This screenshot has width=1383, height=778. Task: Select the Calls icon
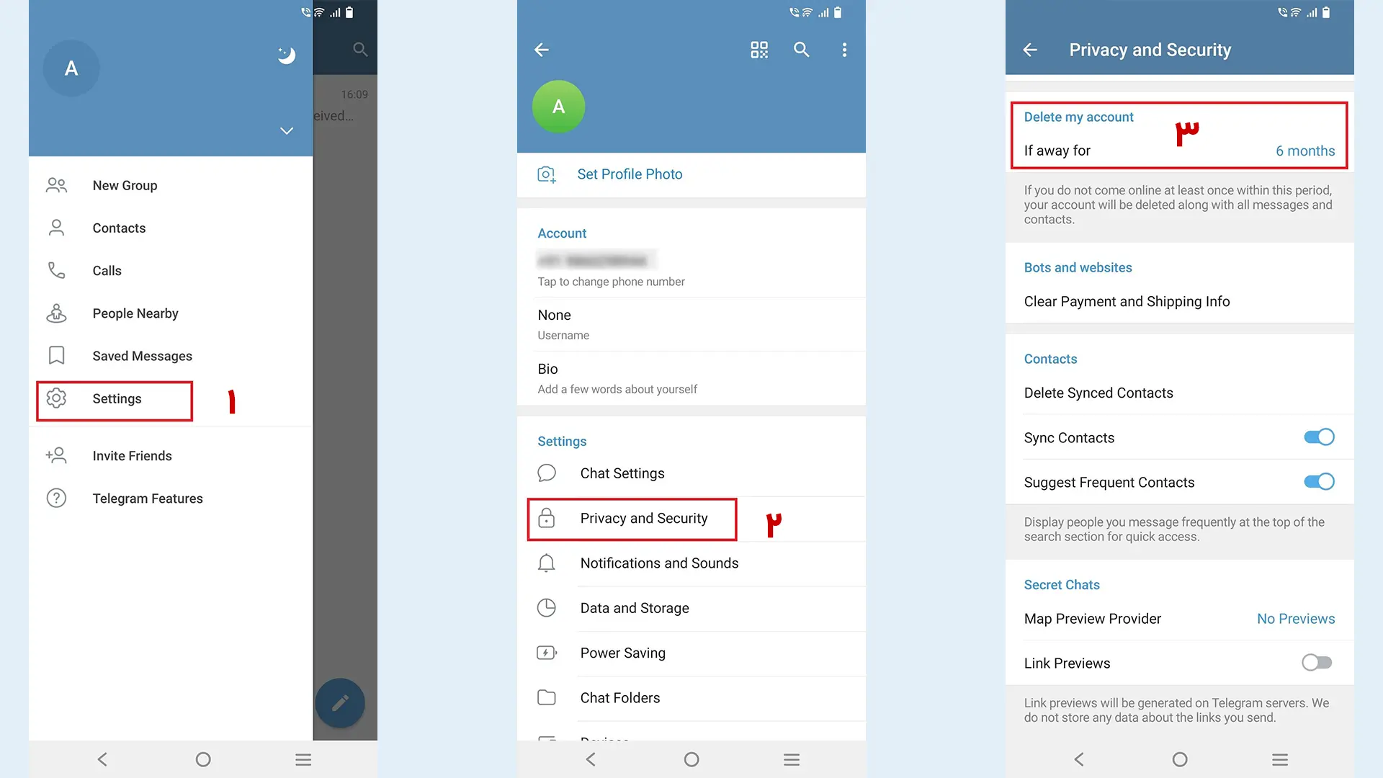(x=56, y=271)
